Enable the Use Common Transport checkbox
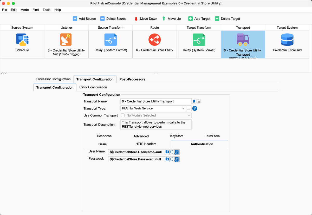This screenshot has width=312, height=215. pyautogui.click(x=123, y=115)
